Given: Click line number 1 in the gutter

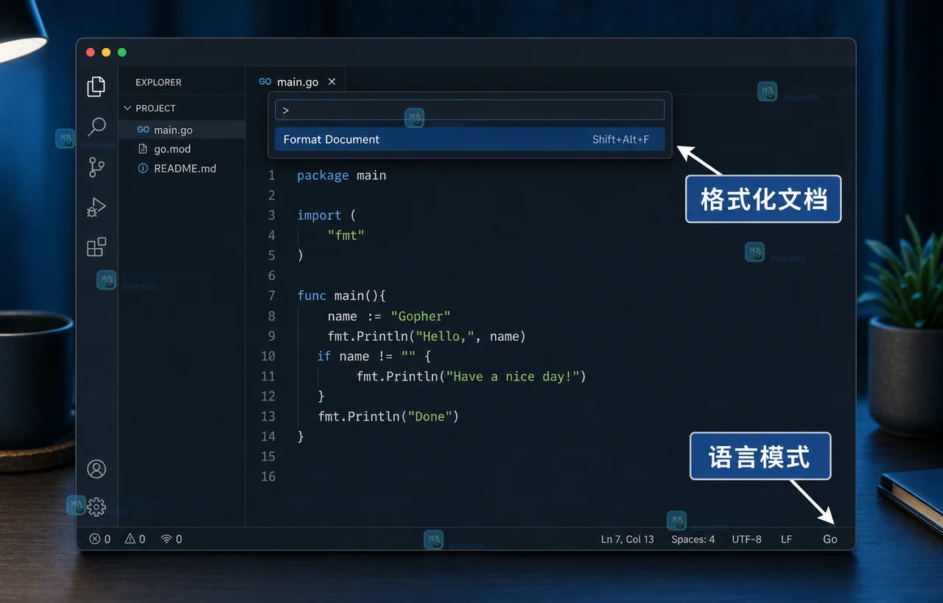Looking at the screenshot, I should coord(272,175).
